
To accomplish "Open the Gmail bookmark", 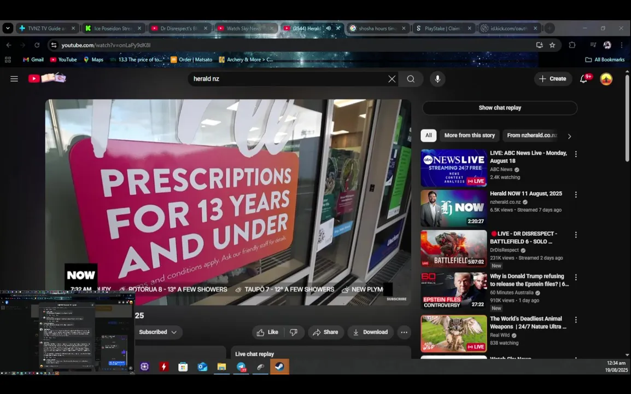I will (x=33, y=60).
